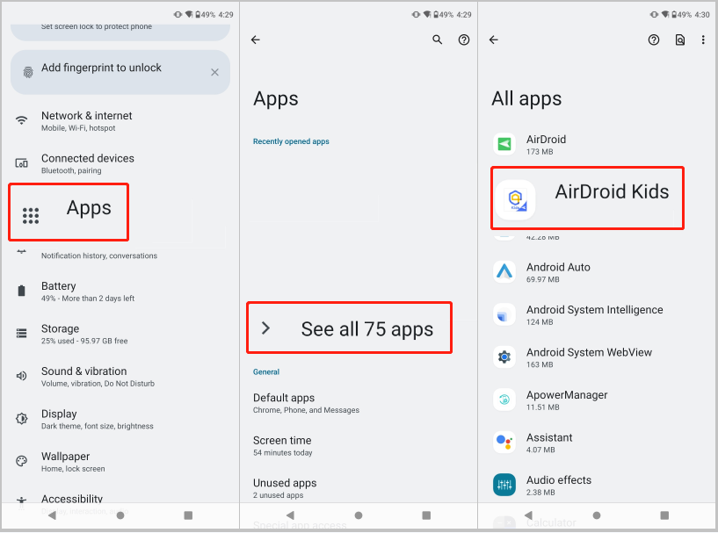718x533 pixels.
Task: Select the Audio effects icon
Action: pos(504,485)
